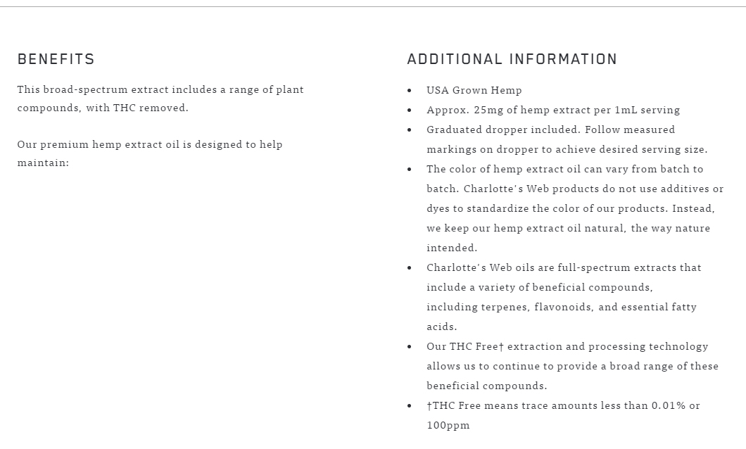The width and height of the screenshot is (746, 449).
Task: Click "Our THC Free†" bullet text
Action: pos(464,346)
